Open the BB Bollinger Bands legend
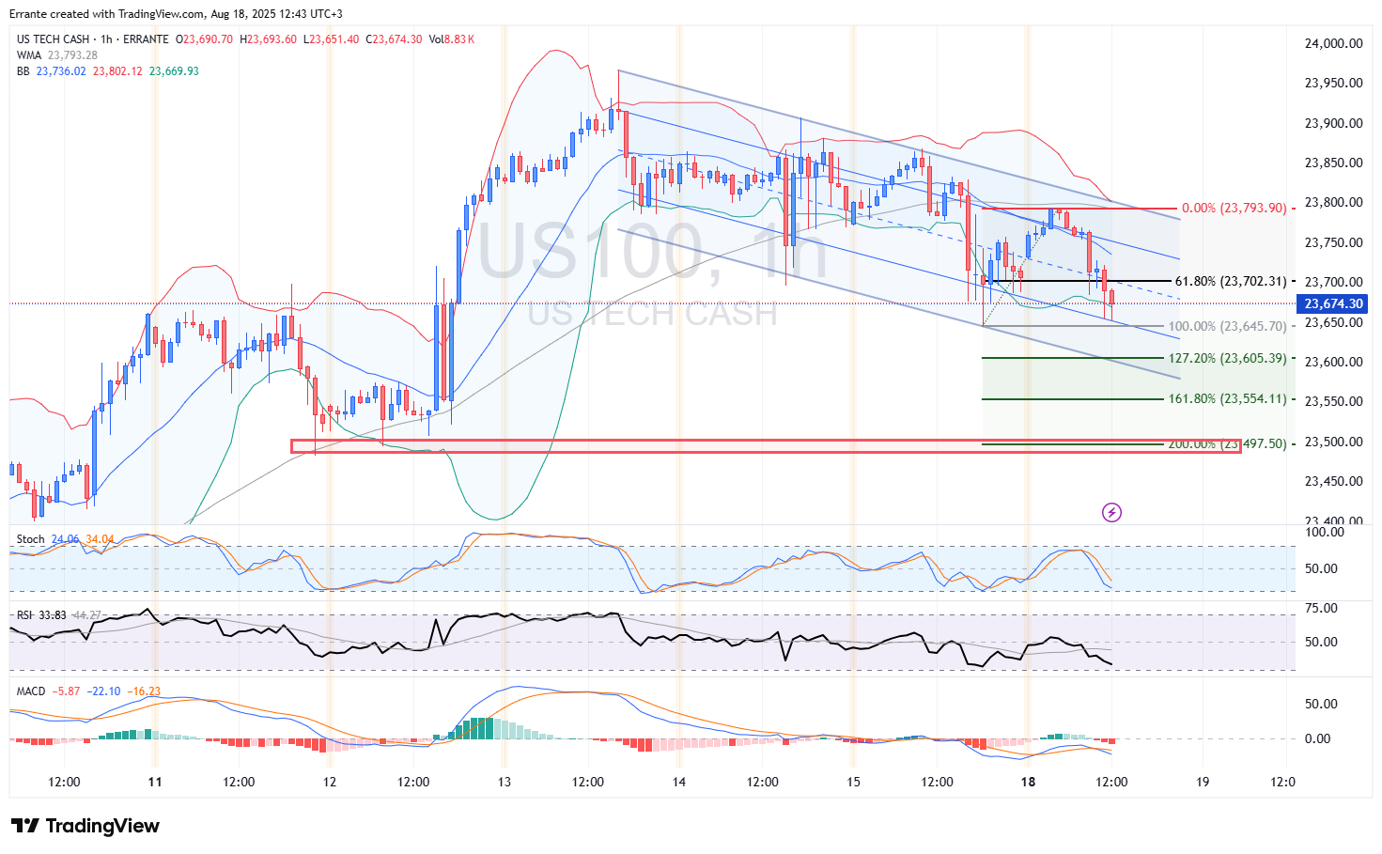1382x854 pixels. [x=23, y=71]
